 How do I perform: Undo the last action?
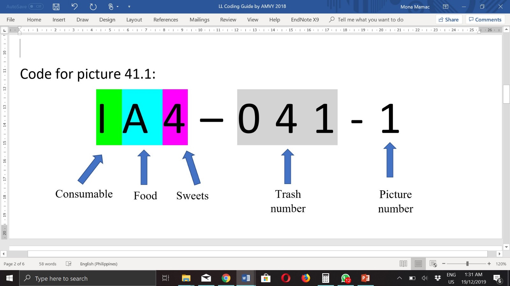click(75, 7)
